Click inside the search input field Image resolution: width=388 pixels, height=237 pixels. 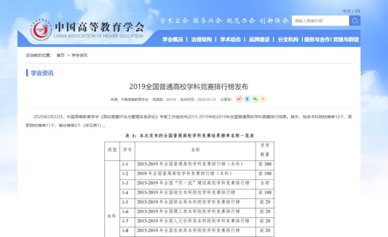click(x=320, y=20)
